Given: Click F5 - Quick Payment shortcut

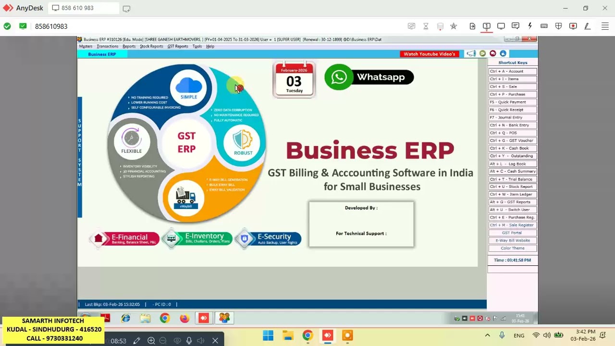Looking at the screenshot, I should pos(513,102).
